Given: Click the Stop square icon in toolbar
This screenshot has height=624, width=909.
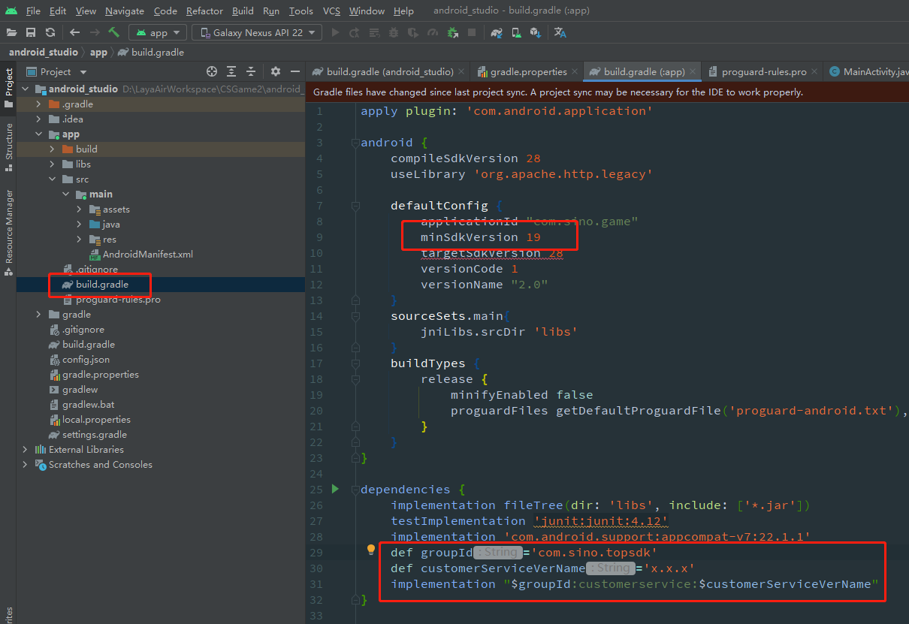Looking at the screenshot, I should pyautogui.click(x=472, y=32).
